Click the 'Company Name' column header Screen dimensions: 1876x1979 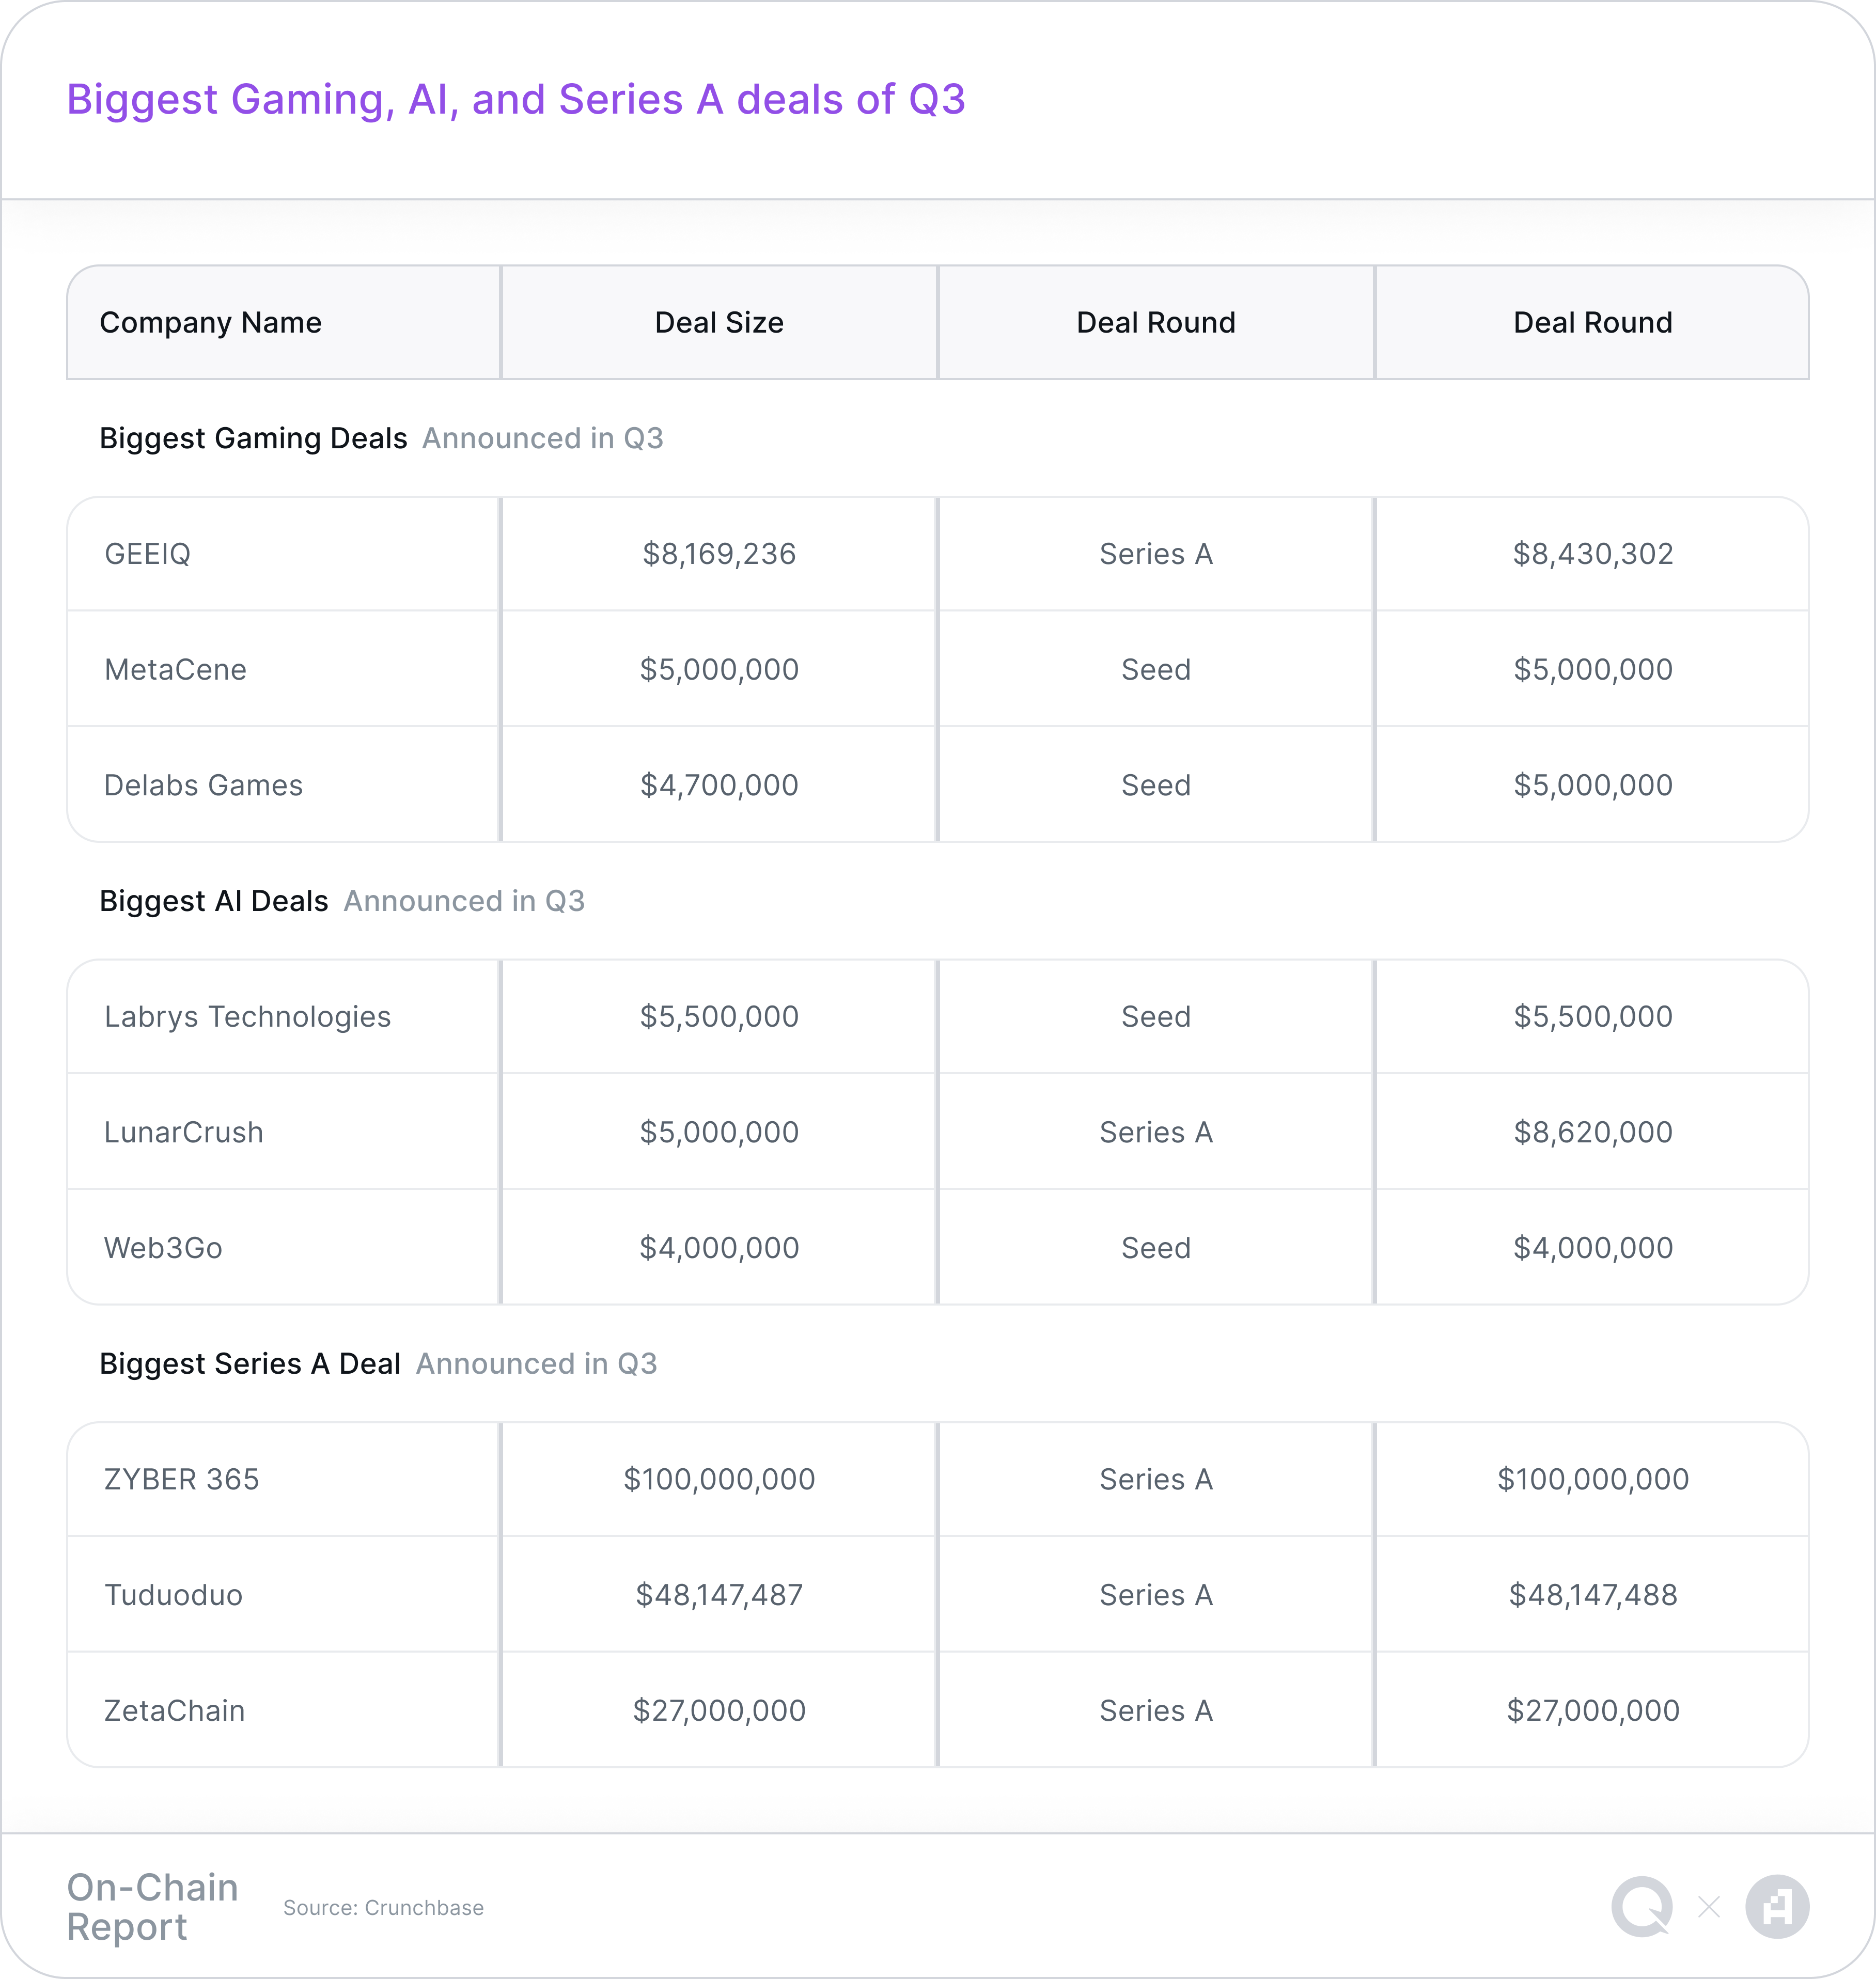(284, 322)
